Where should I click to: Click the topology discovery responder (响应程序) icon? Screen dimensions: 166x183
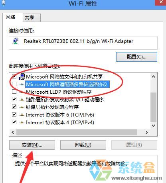click(x=22, y=107)
